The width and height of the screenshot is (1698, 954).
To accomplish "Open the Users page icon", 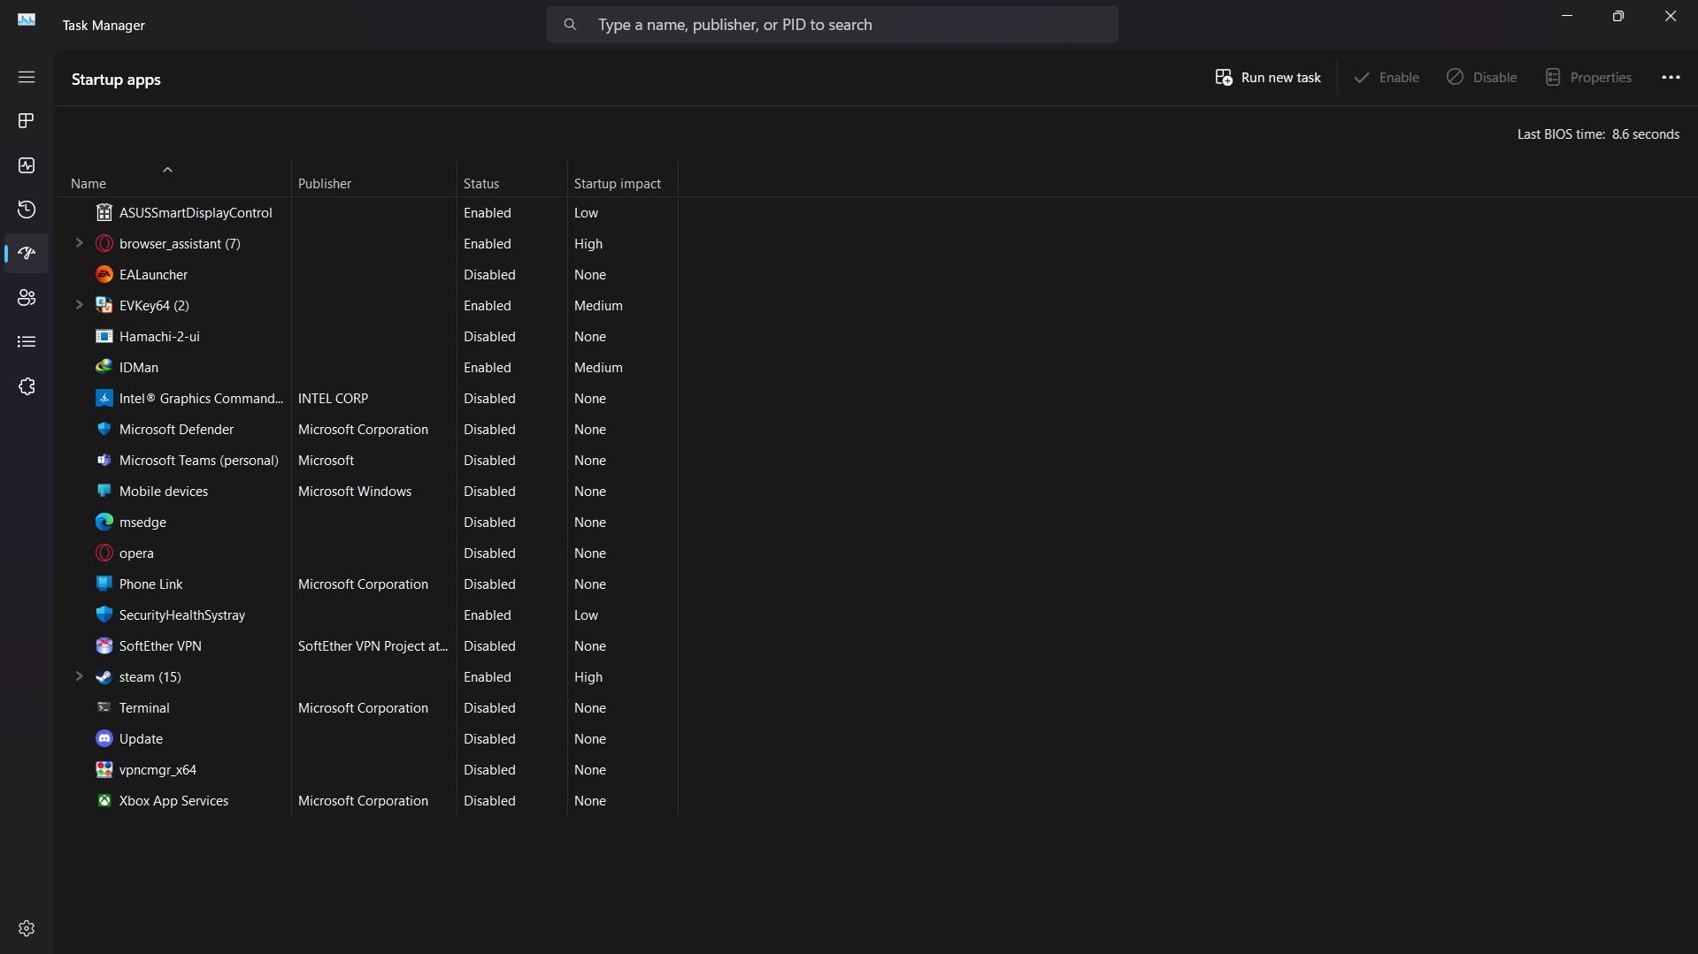I will (27, 298).
